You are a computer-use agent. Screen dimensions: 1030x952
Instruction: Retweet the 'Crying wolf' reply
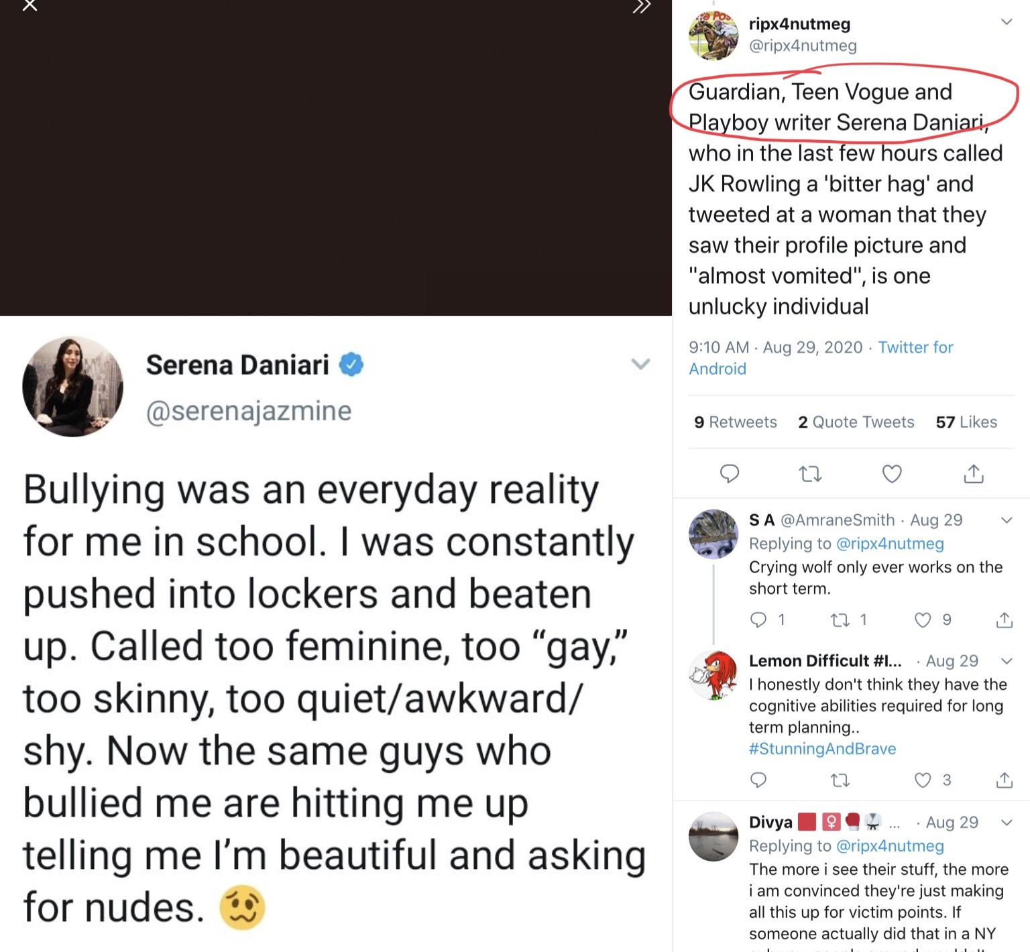tap(840, 620)
